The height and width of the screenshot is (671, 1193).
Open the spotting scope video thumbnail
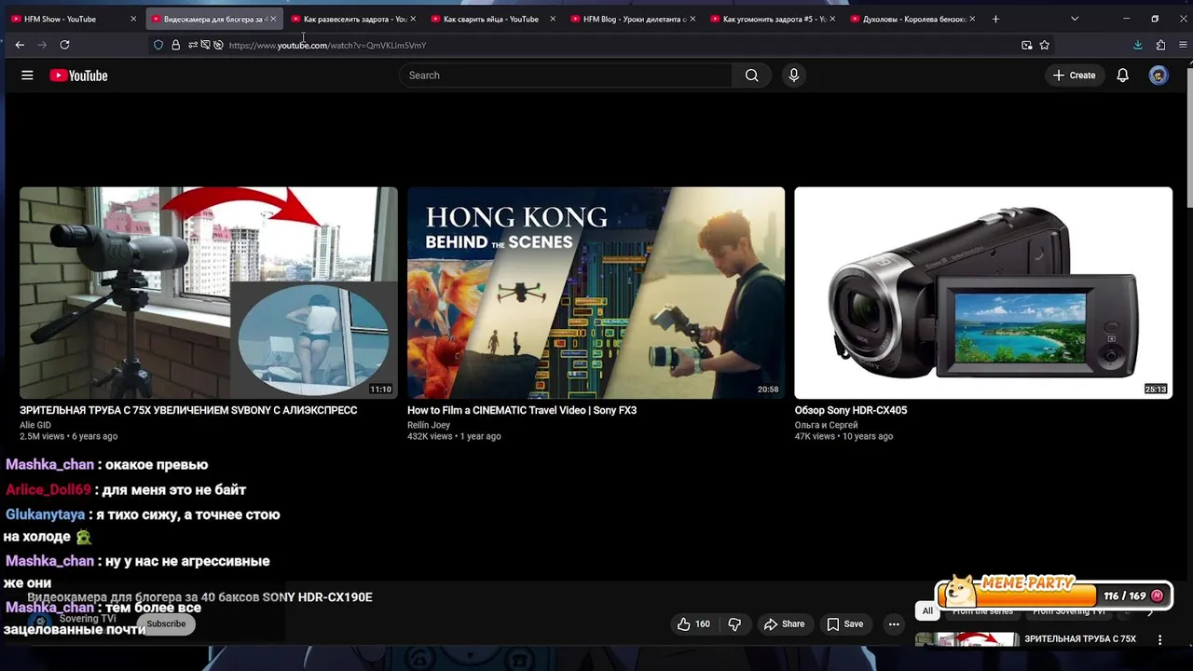point(209,293)
